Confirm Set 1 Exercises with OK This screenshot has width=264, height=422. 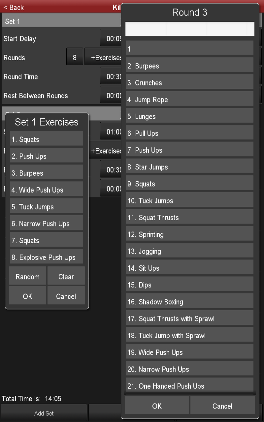(28, 296)
